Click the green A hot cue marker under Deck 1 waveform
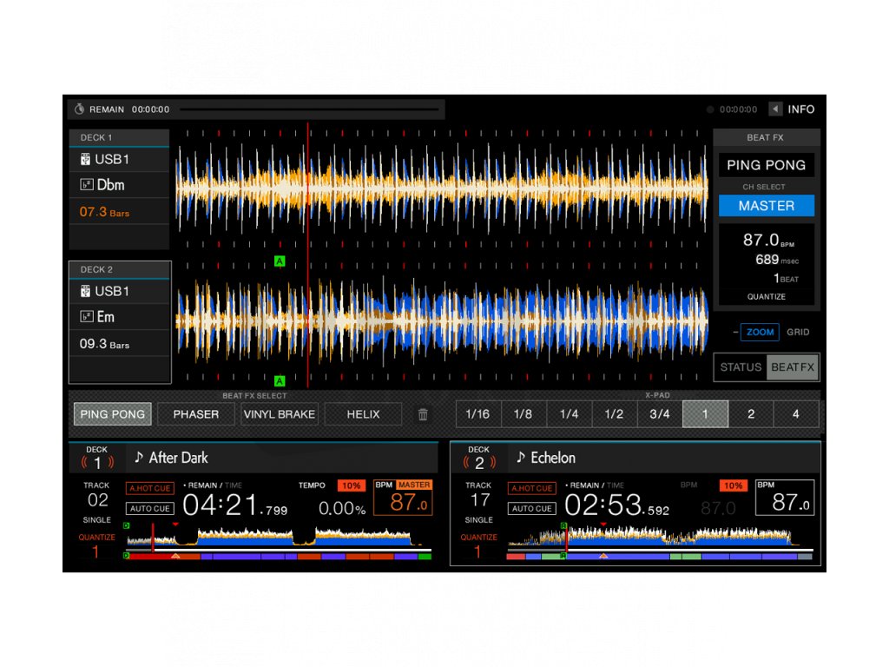The height and width of the screenshot is (667, 889). 280,261
